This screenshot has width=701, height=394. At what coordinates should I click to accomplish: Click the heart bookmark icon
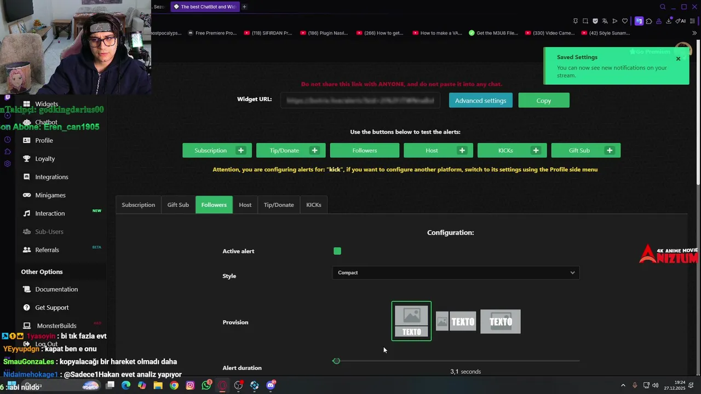624,21
